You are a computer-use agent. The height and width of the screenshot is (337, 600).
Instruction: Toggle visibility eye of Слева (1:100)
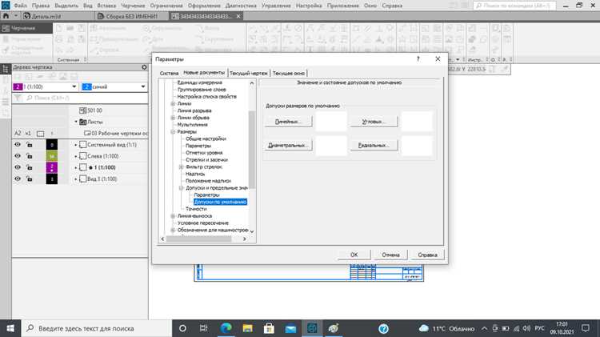(18, 156)
